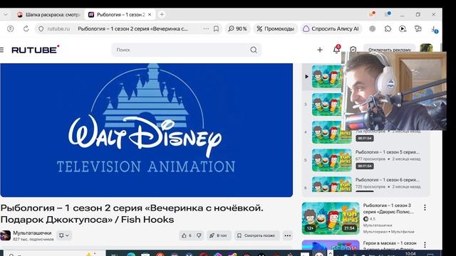
Task: Open the three-dots menu in address bar
Action: (x=206, y=28)
